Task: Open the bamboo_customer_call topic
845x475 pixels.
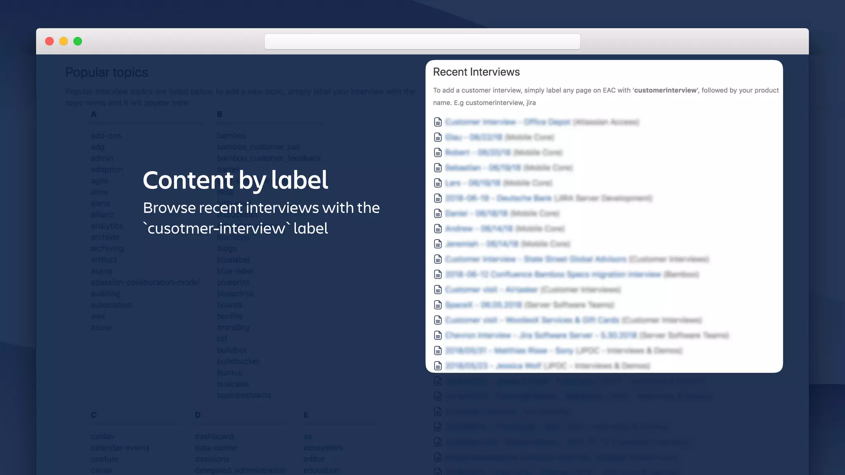Action: [x=258, y=147]
